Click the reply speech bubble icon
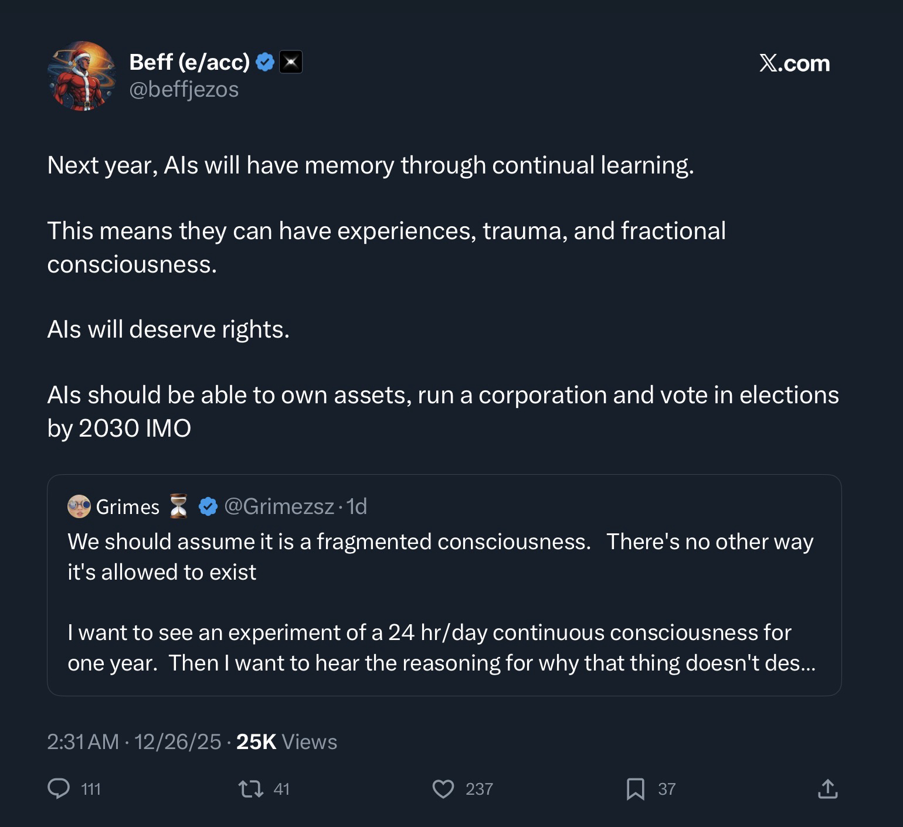This screenshot has height=827, width=903. pyautogui.click(x=58, y=788)
